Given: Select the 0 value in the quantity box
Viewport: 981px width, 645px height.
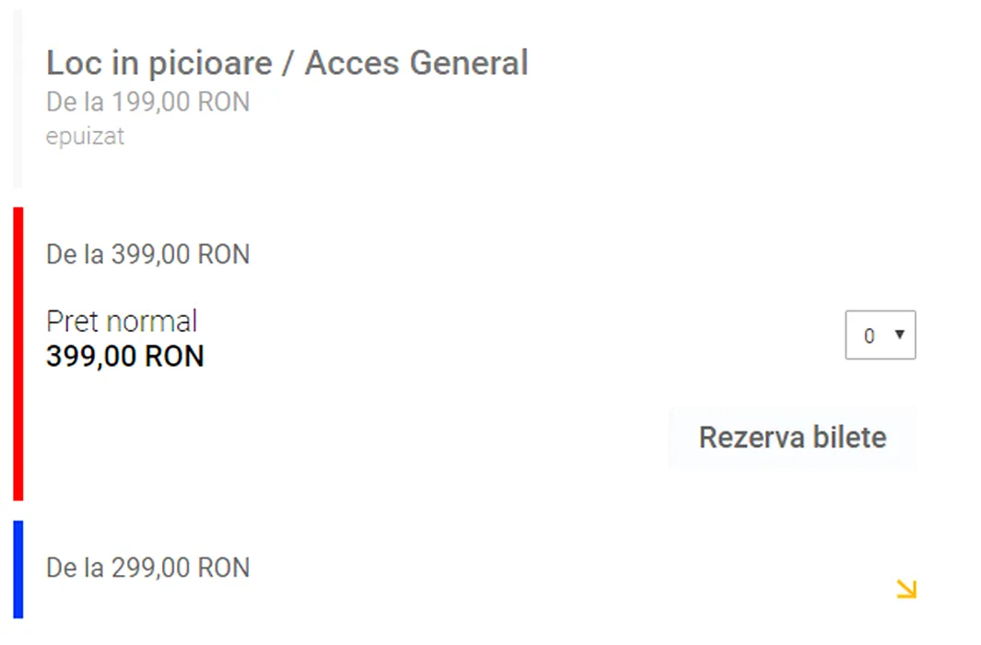Looking at the screenshot, I should (869, 336).
